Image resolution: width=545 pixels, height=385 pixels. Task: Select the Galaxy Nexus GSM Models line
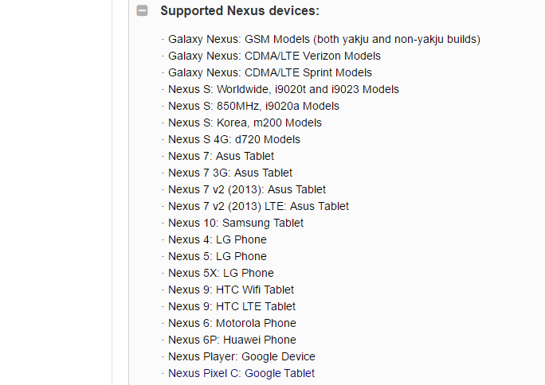(324, 39)
